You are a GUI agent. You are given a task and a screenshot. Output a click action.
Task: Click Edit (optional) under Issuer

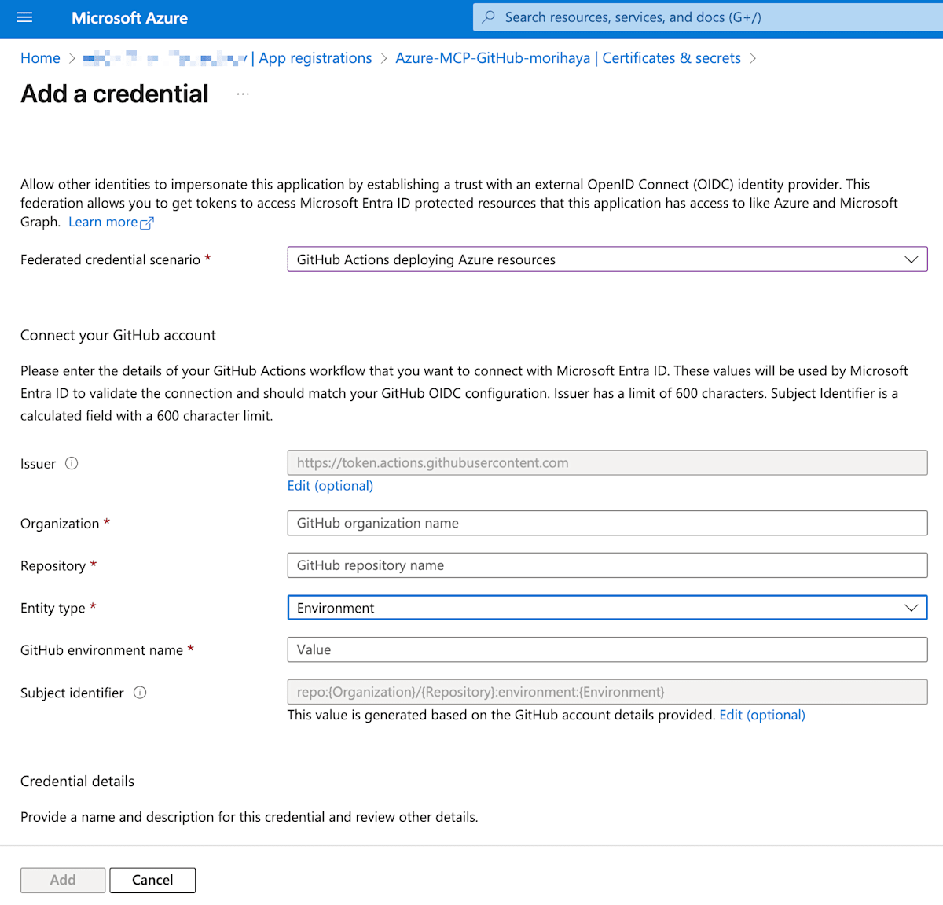coord(330,486)
